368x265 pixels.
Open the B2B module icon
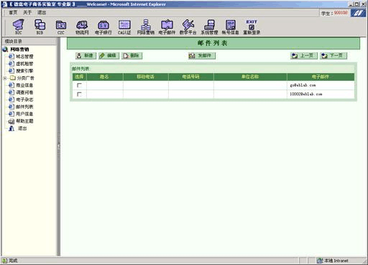[x=40, y=26]
